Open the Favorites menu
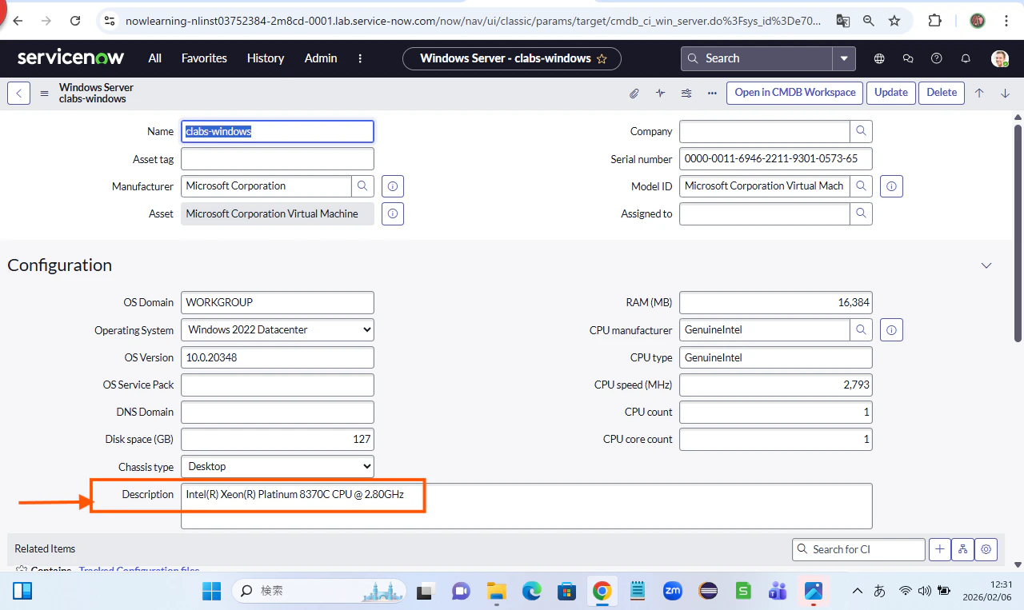The width and height of the screenshot is (1024, 610). [x=204, y=58]
